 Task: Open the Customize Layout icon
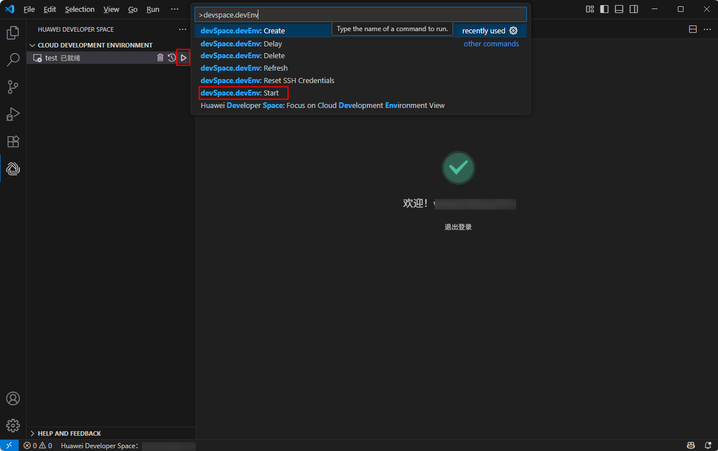tap(590, 9)
